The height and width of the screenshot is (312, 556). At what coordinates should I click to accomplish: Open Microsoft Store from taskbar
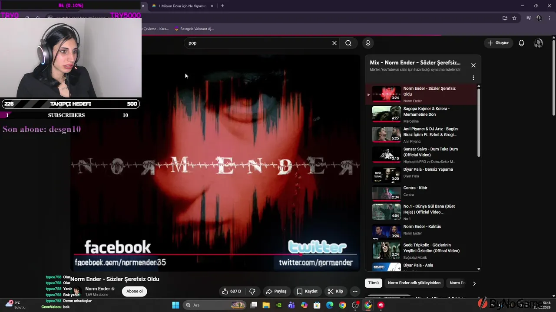click(317, 305)
